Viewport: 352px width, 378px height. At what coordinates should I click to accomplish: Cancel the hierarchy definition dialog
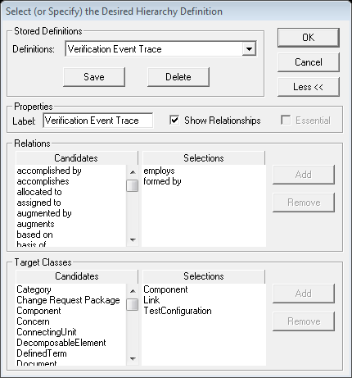coord(309,62)
